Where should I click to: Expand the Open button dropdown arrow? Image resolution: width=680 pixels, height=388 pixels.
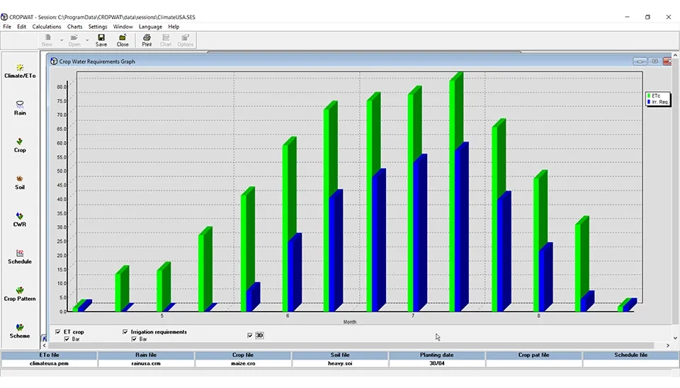[87, 40]
